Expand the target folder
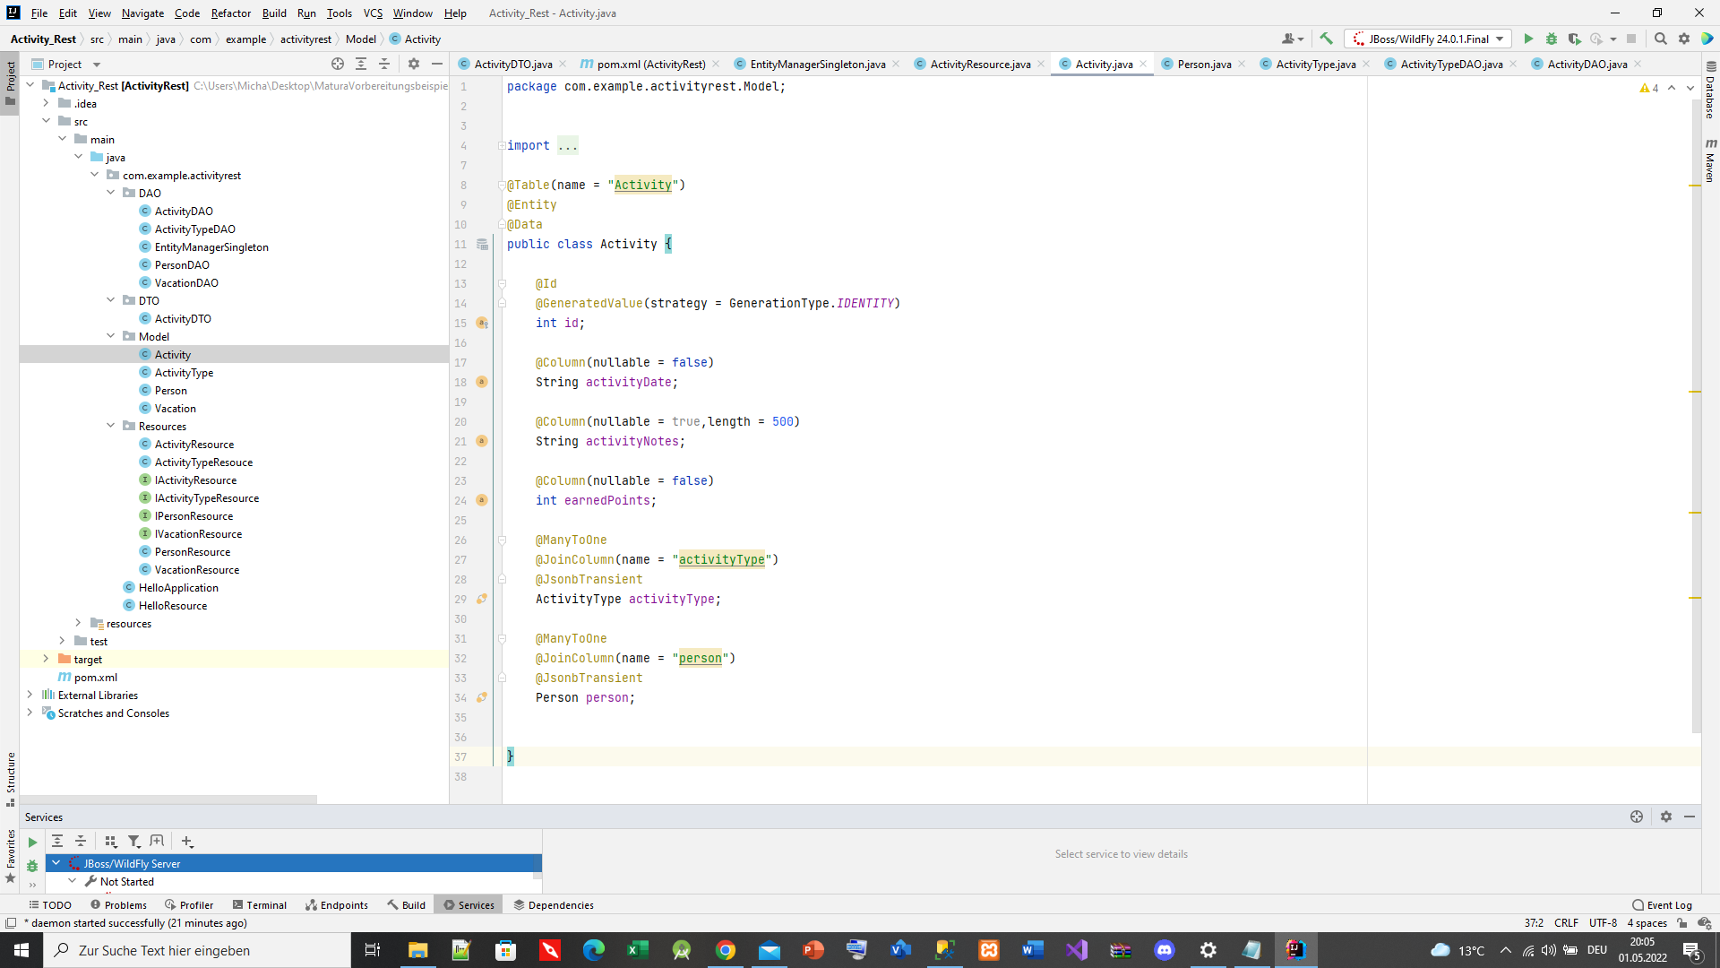The image size is (1720, 968). click(46, 659)
